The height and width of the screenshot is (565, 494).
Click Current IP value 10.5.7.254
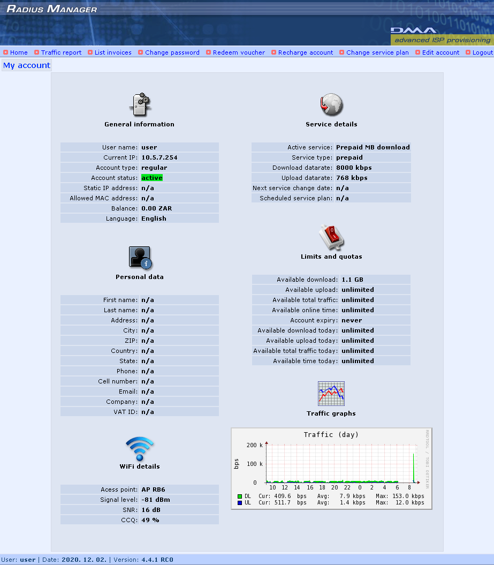coord(159,157)
